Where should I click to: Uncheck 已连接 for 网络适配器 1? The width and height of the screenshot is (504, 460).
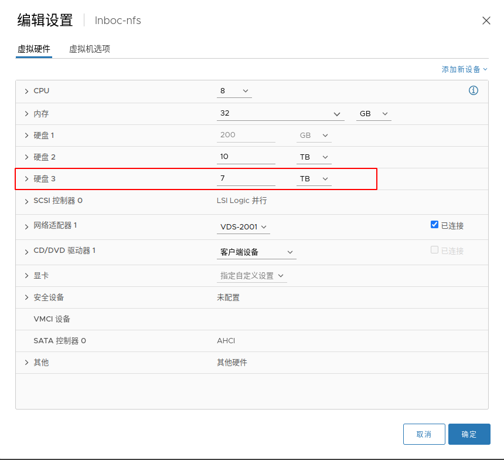(x=434, y=224)
